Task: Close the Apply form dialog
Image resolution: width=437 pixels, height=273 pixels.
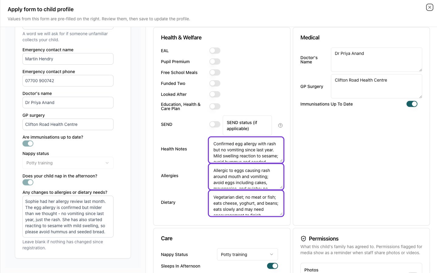Action: 429,7
